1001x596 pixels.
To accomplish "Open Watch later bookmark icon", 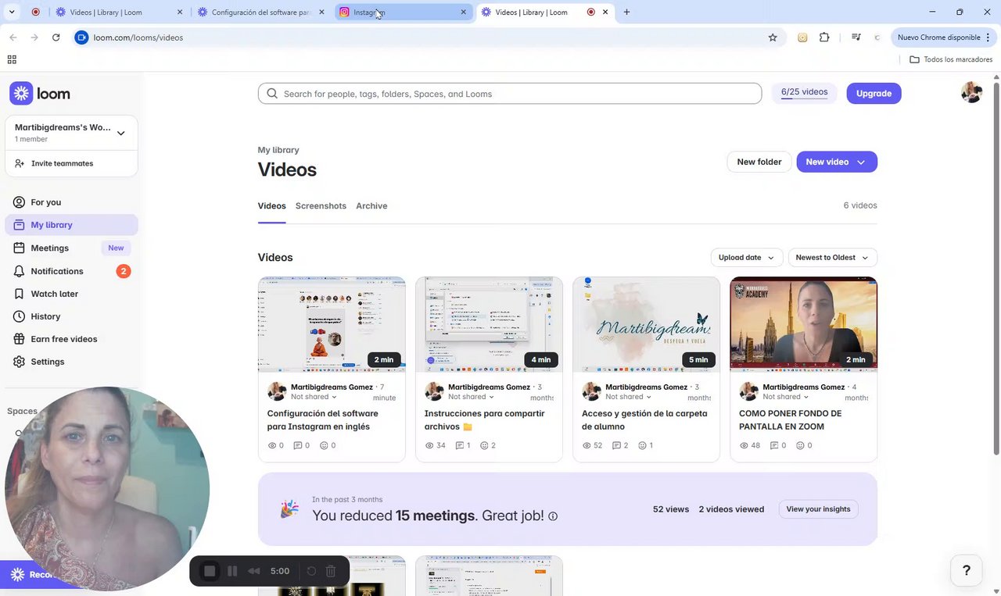I will (x=19, y=294).
